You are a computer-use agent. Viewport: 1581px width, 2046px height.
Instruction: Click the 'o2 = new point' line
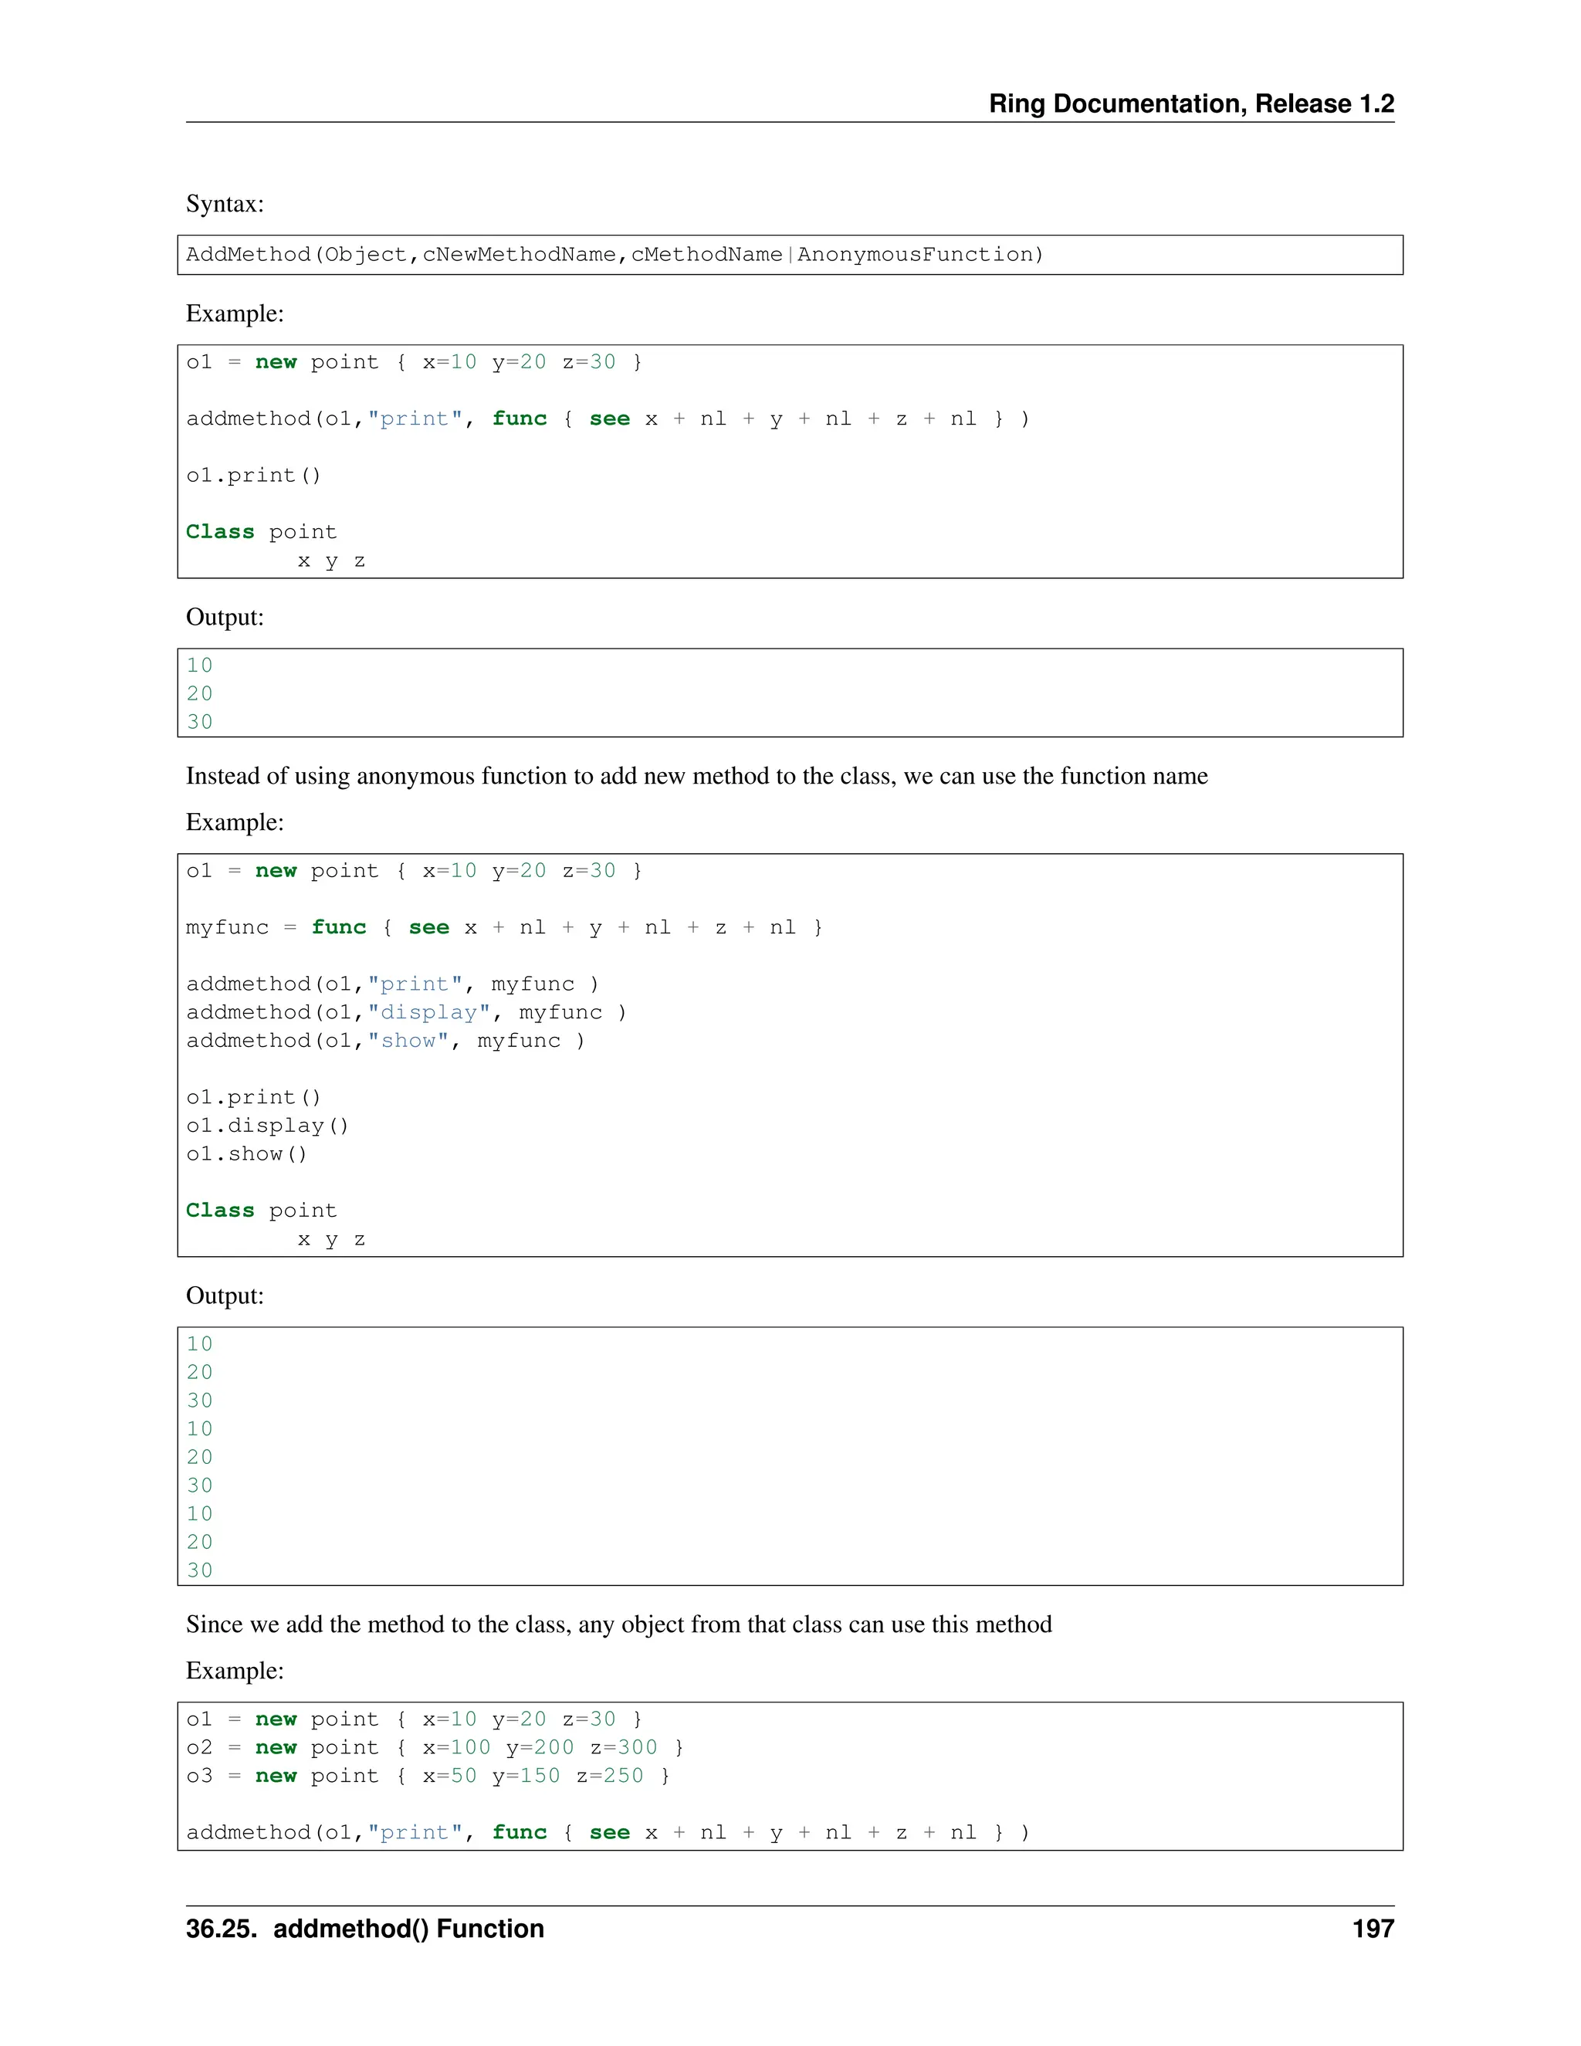click(435, 1747)
